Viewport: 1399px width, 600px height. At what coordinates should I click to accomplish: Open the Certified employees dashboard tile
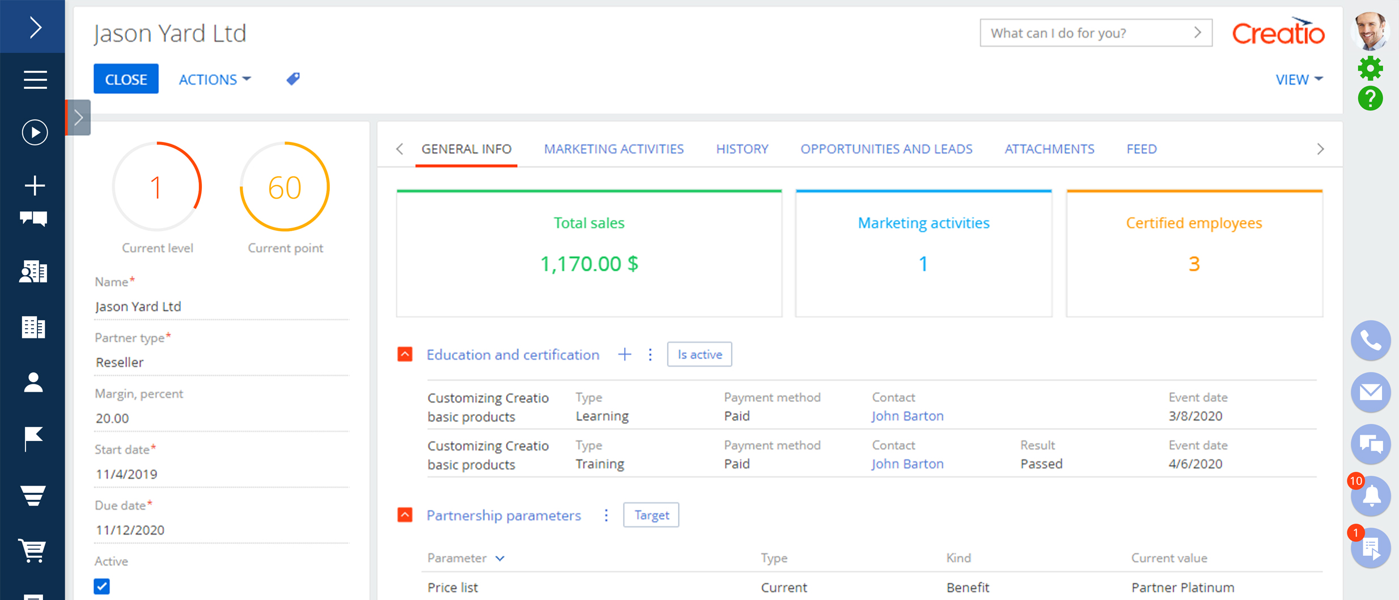1194,254
